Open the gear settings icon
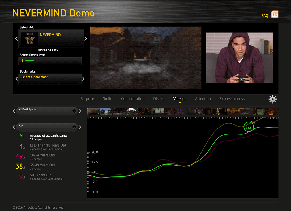 click(273, 99)
